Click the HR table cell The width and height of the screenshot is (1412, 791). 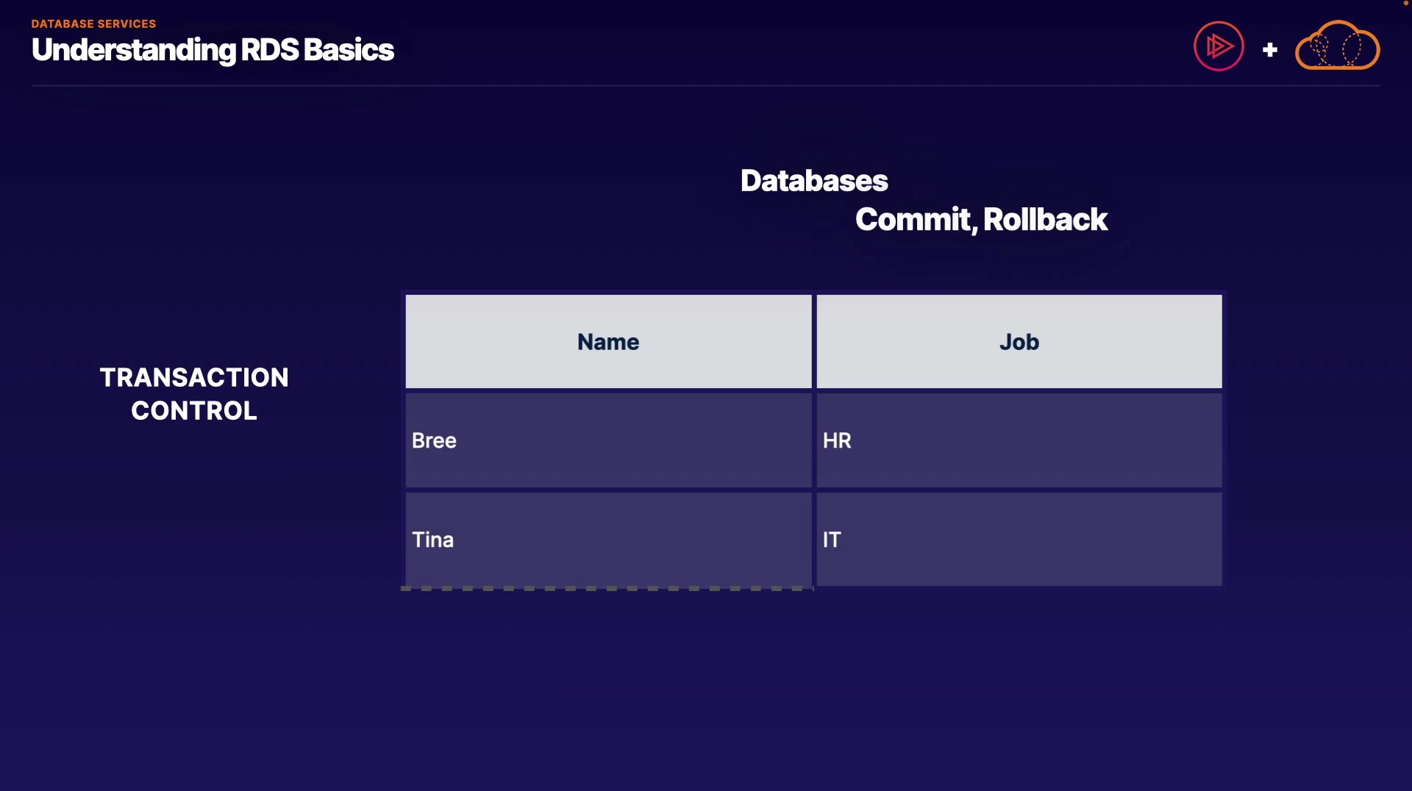point(1019,440)
